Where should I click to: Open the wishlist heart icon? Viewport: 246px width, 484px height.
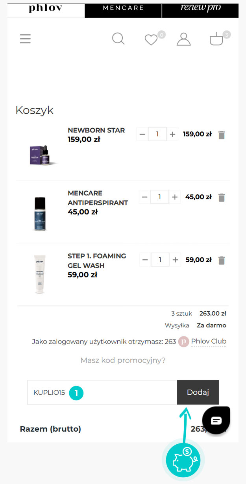click(x=151, y=40)
